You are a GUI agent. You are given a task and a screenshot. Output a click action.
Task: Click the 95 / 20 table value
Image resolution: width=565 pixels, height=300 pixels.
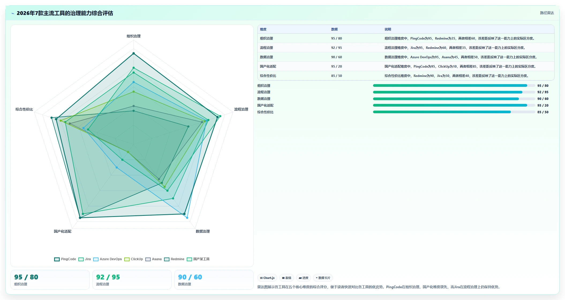pyautogui.click(x=337, y=67)
